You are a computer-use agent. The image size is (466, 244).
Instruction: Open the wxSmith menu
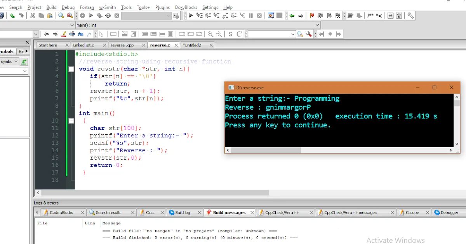(x=108, y=7)
